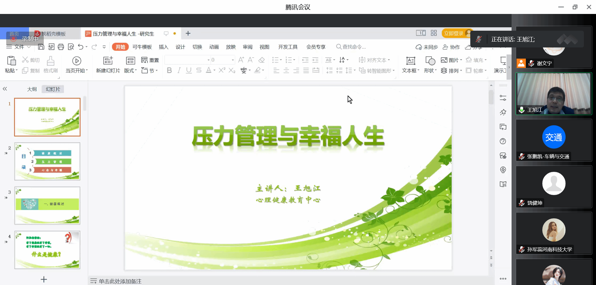Viewport: 596px width, 285px height.
Task: Open the 插入 ribbon tab
Action: click(x=163, y=47)
